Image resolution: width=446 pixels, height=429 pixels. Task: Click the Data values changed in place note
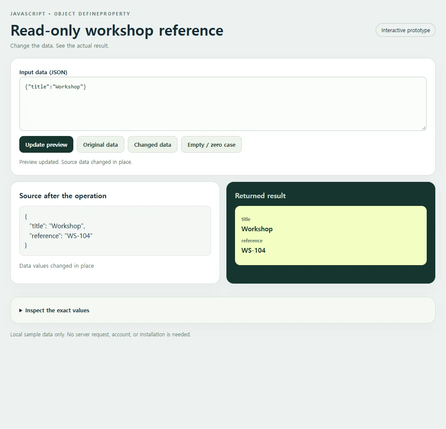57,266
